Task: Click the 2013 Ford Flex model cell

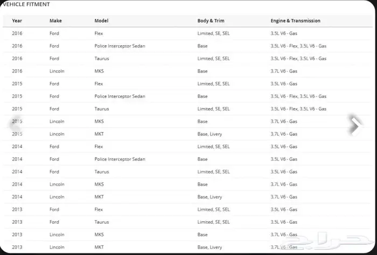Action: (99, 209)
